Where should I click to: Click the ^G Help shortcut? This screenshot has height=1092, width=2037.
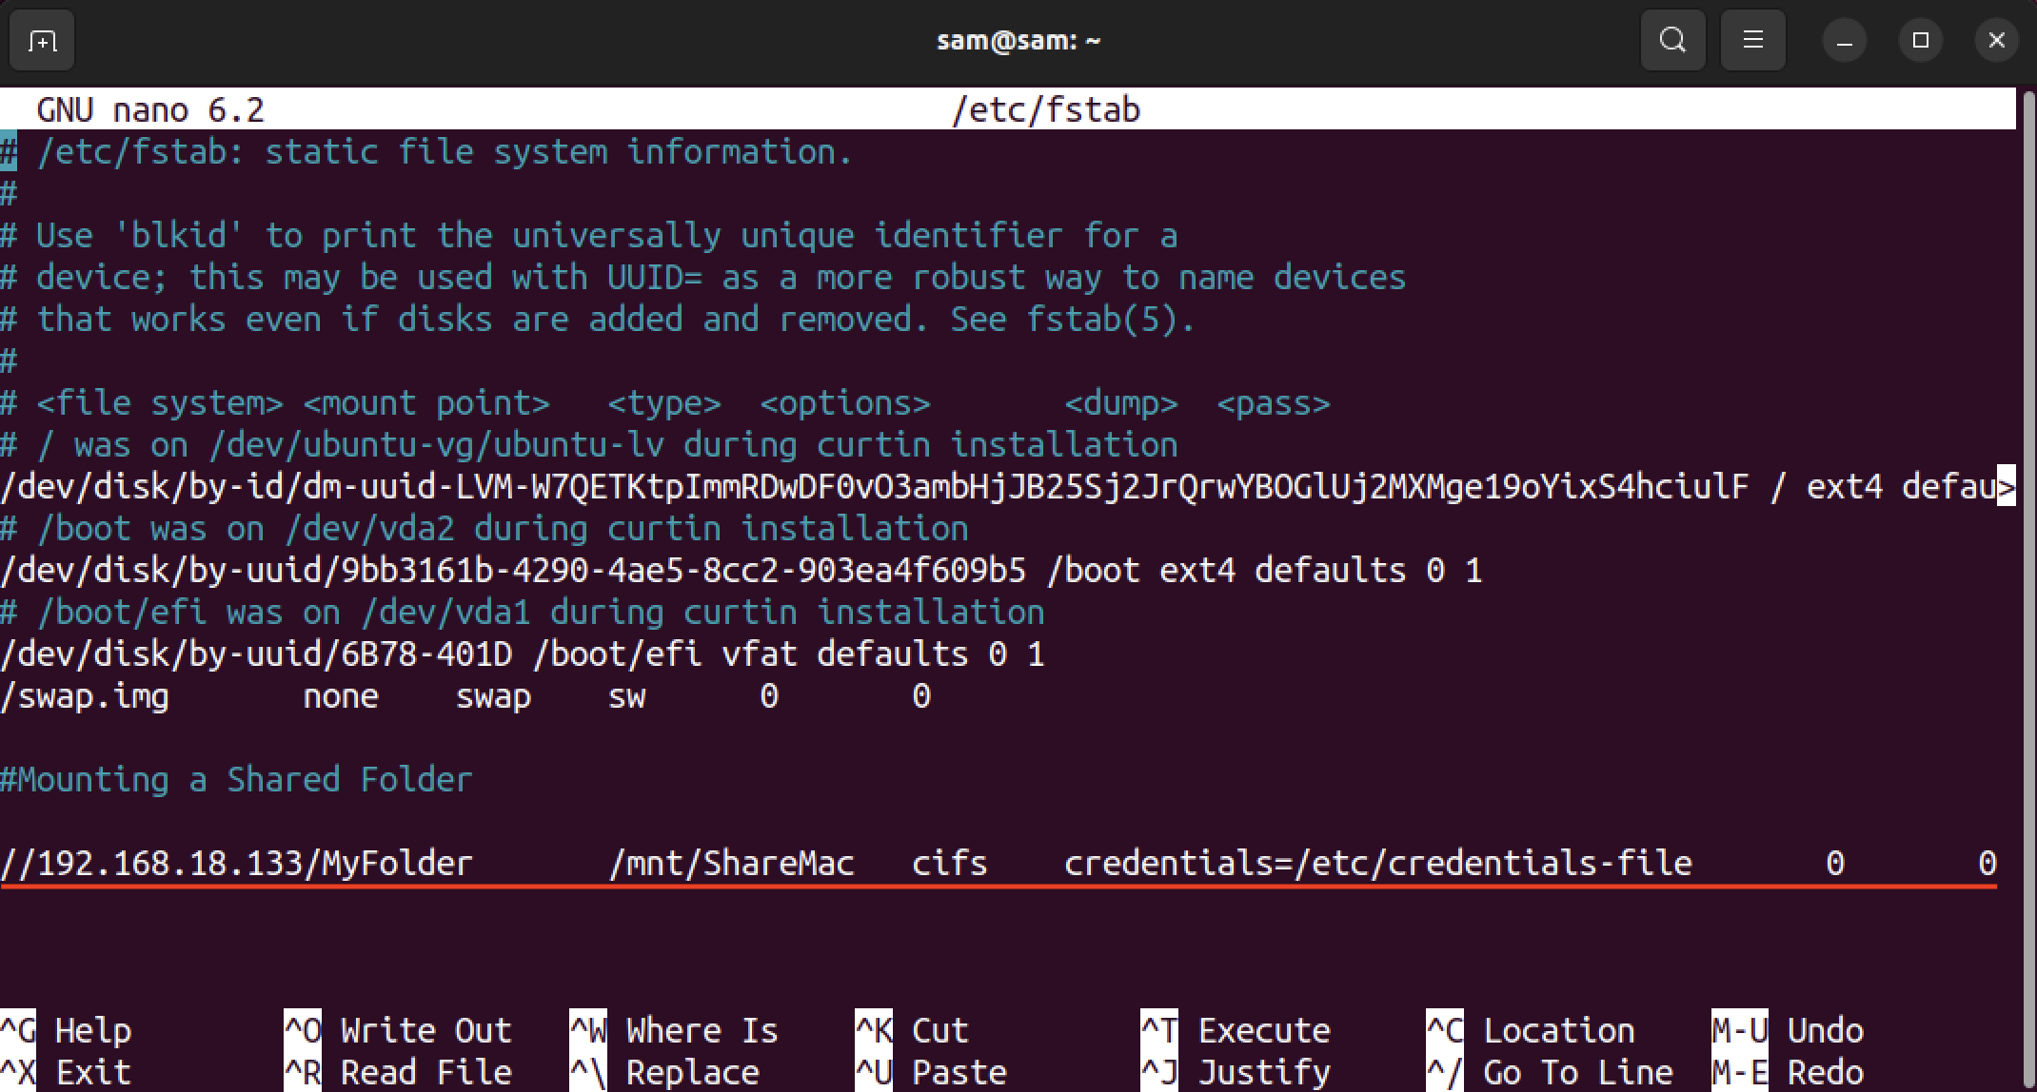pos(66,1030)
